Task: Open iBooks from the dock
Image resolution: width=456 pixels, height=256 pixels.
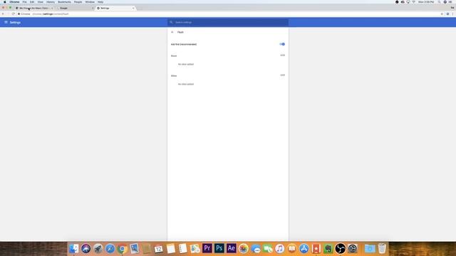Action: (x=291, y=248)
